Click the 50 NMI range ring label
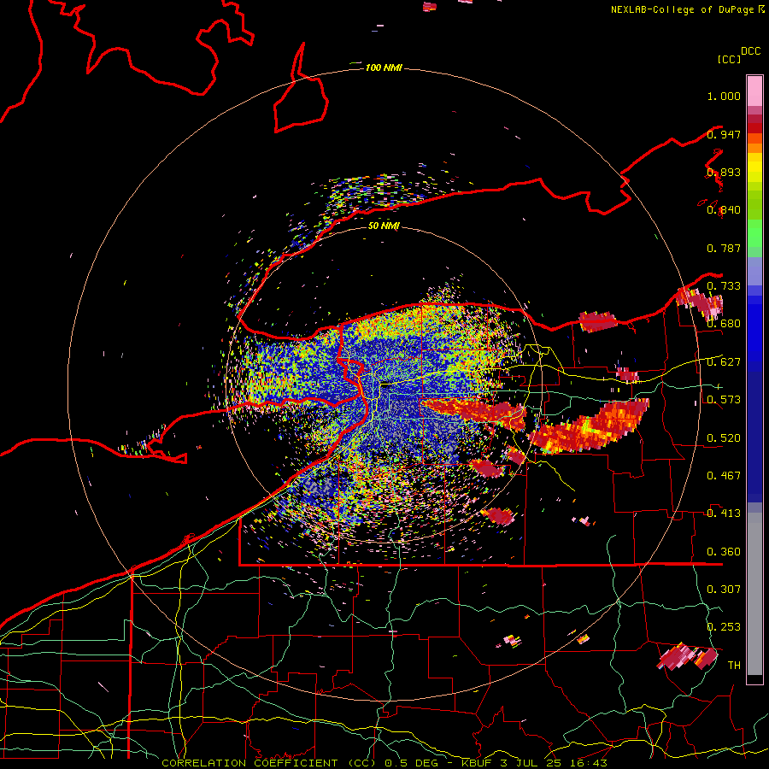 pos(384,226)
